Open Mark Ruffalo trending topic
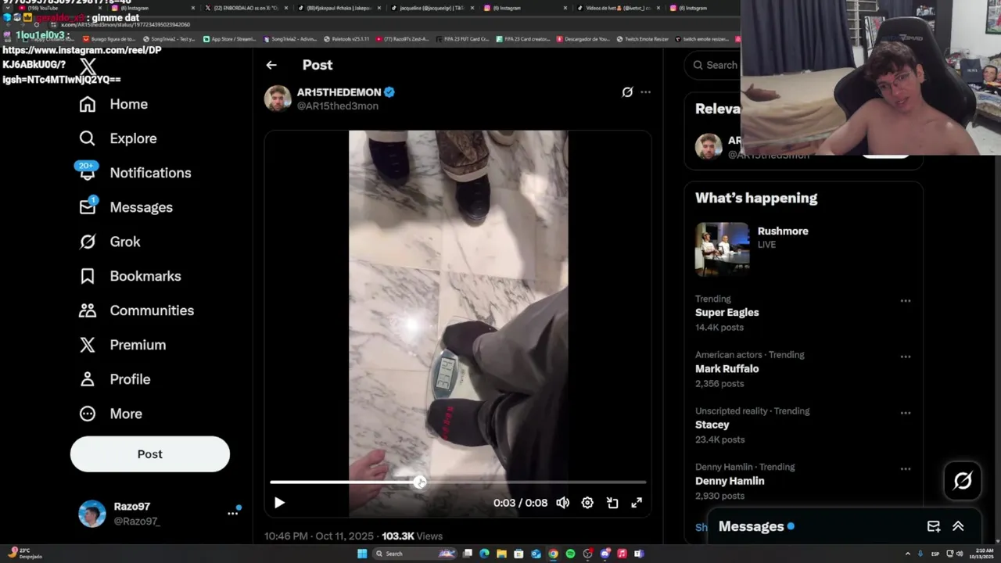The image size is (1001, 563). tap(727, 369)
